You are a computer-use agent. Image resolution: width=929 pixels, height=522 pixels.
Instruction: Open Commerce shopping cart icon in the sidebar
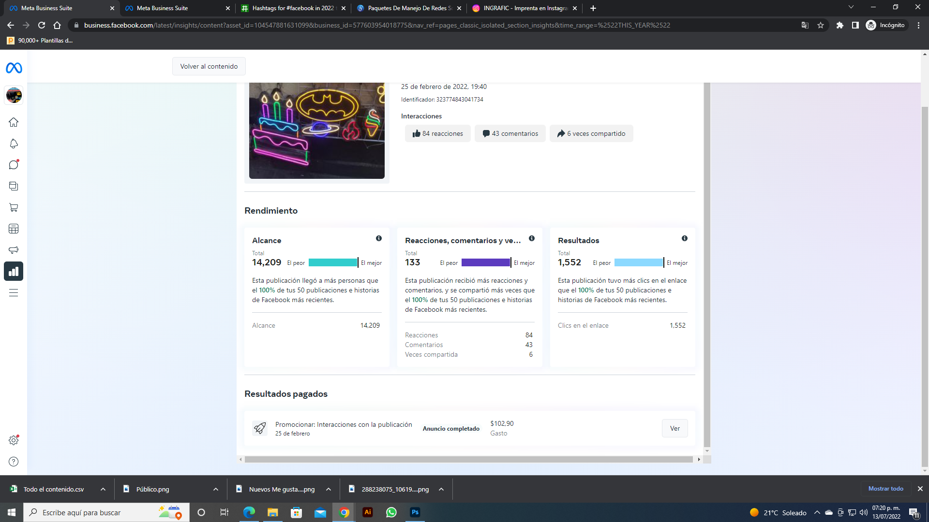pos(14,207)
